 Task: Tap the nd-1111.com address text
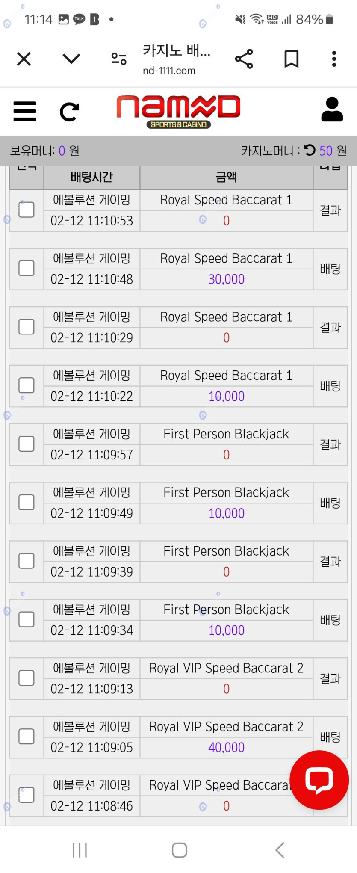coord(169,71)
